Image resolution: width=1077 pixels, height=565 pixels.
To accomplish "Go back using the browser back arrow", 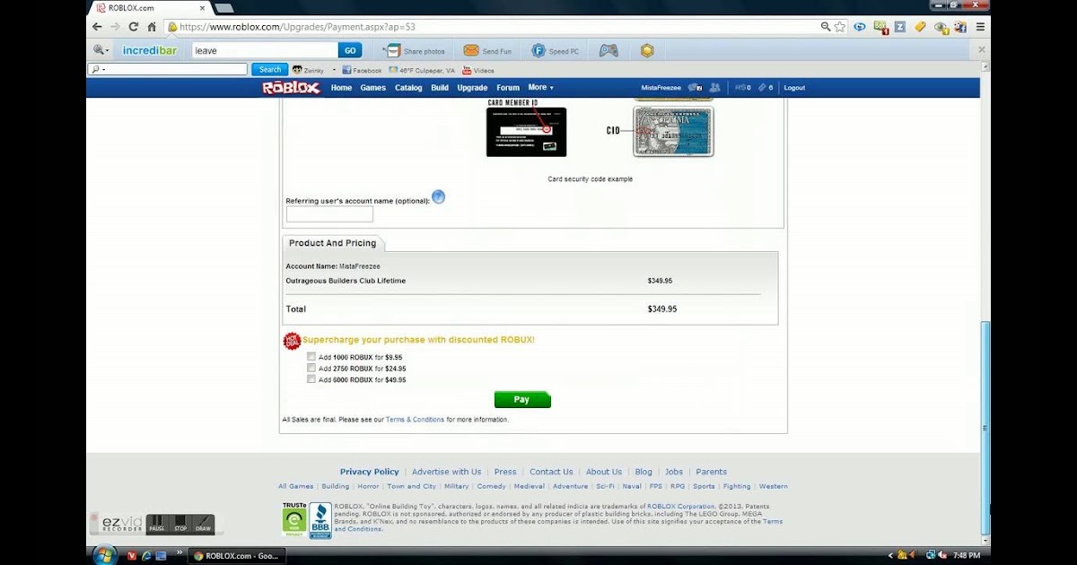I will click(x=97, y=27).
